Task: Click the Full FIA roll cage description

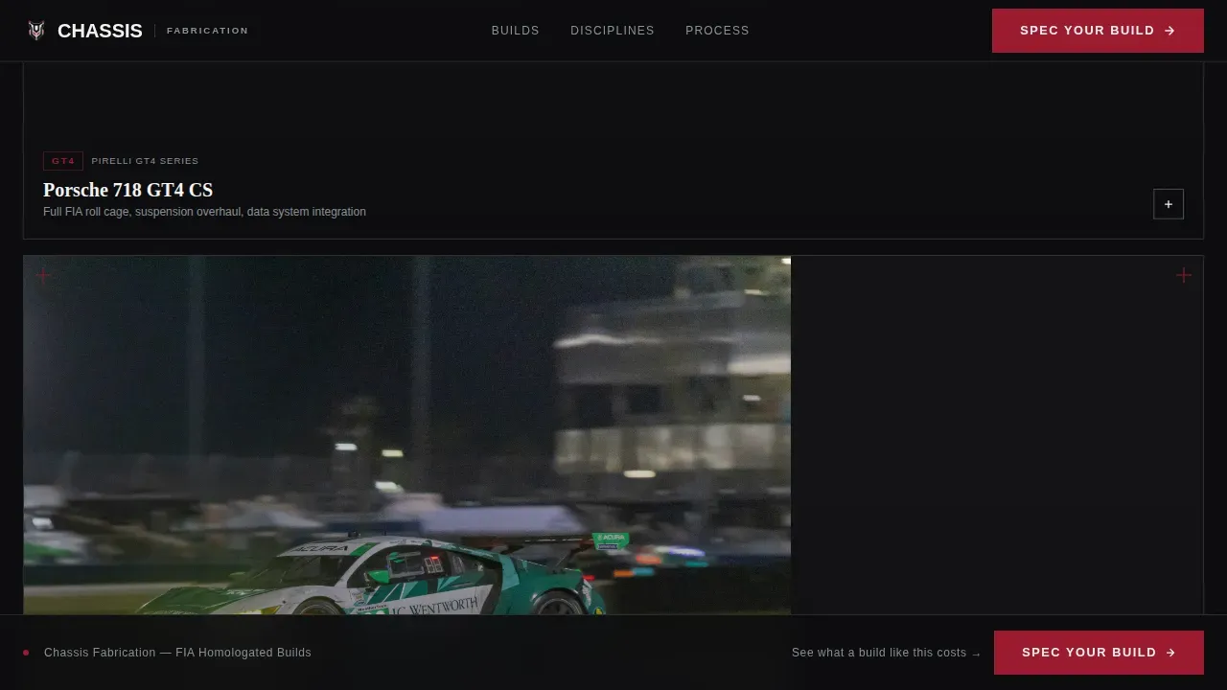Action: click(204, 212)
